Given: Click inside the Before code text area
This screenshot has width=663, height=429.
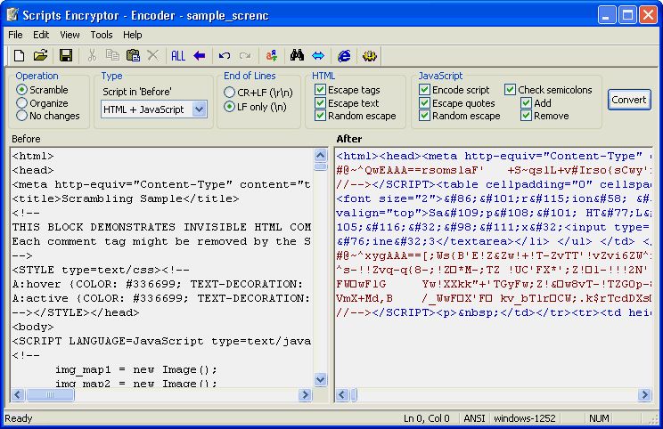Looking at the screenshot, I should (160, 267).
